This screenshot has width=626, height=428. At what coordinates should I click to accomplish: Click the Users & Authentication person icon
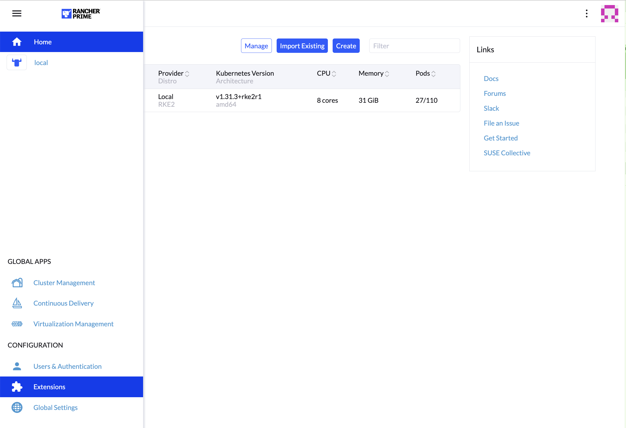(17, 366)
